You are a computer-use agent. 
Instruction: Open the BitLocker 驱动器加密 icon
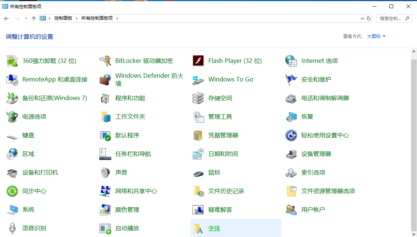[x=105, y=61]
